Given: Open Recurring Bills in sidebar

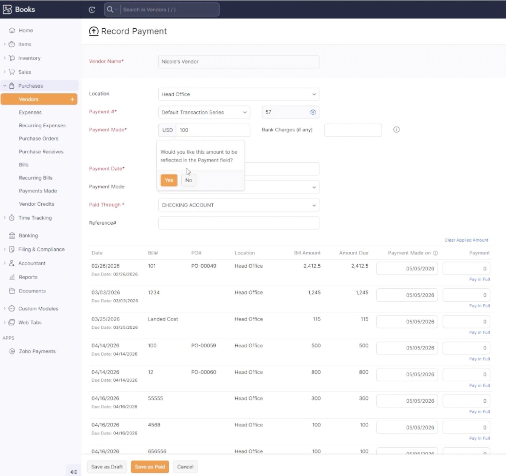Looking at the screenshot, I should point(35,178).
